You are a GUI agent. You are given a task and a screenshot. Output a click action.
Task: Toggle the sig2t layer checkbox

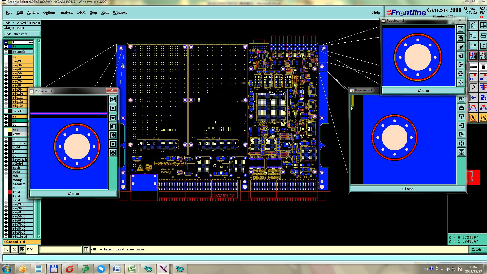tap(6, 61)
